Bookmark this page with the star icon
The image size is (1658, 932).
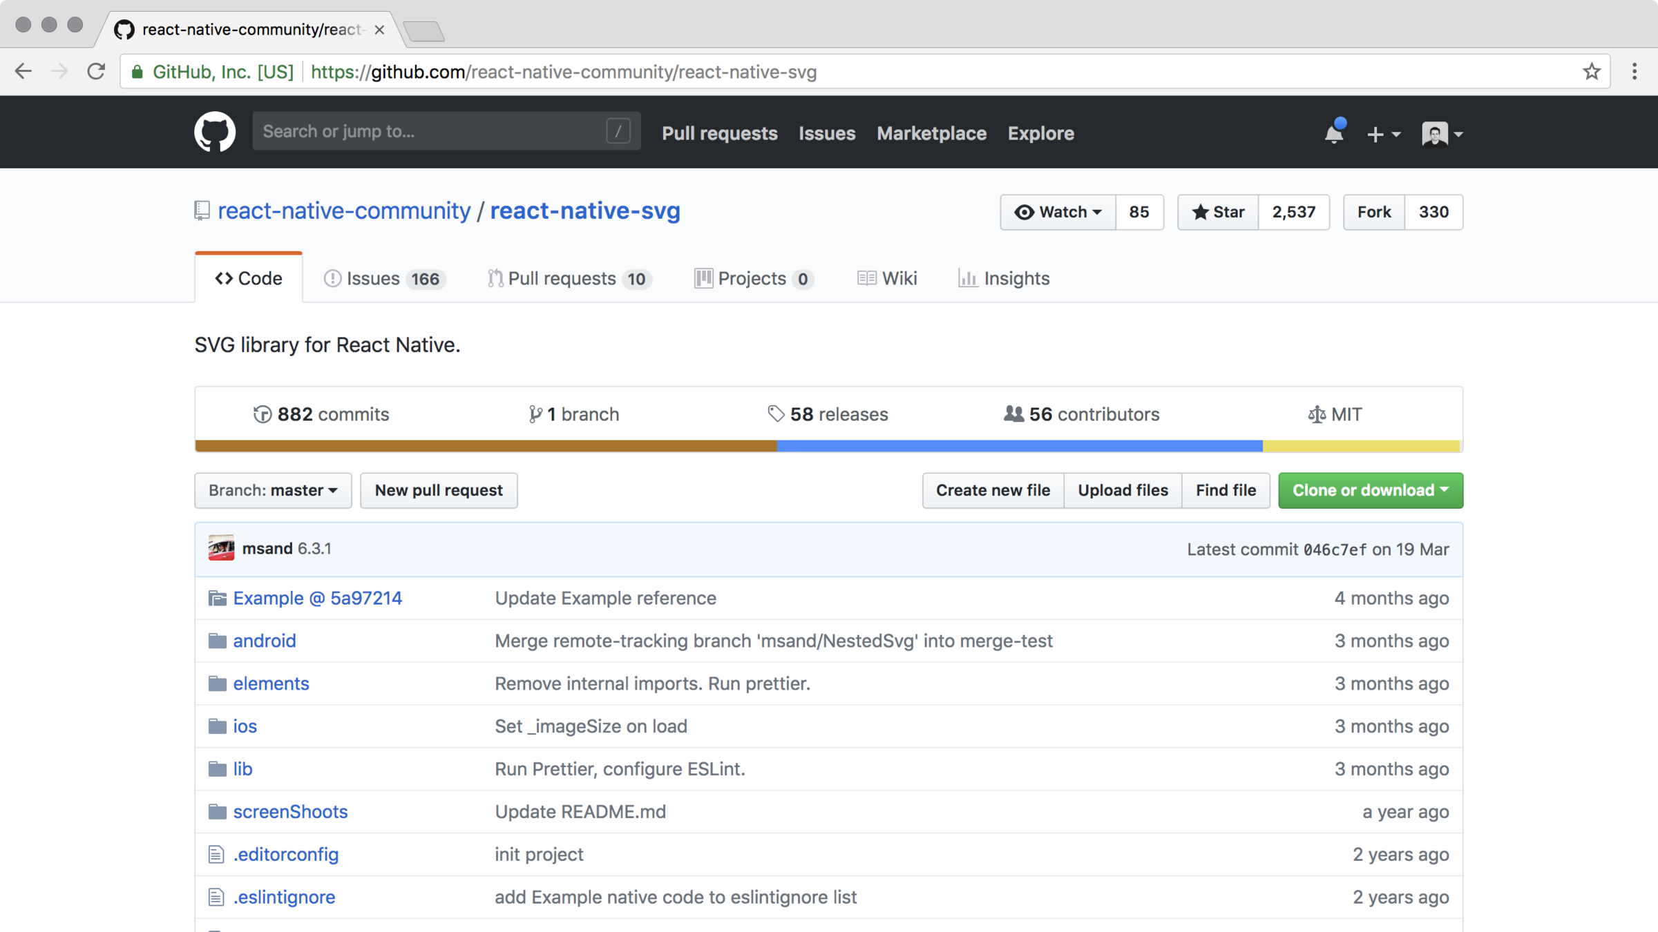(1591, 71)
